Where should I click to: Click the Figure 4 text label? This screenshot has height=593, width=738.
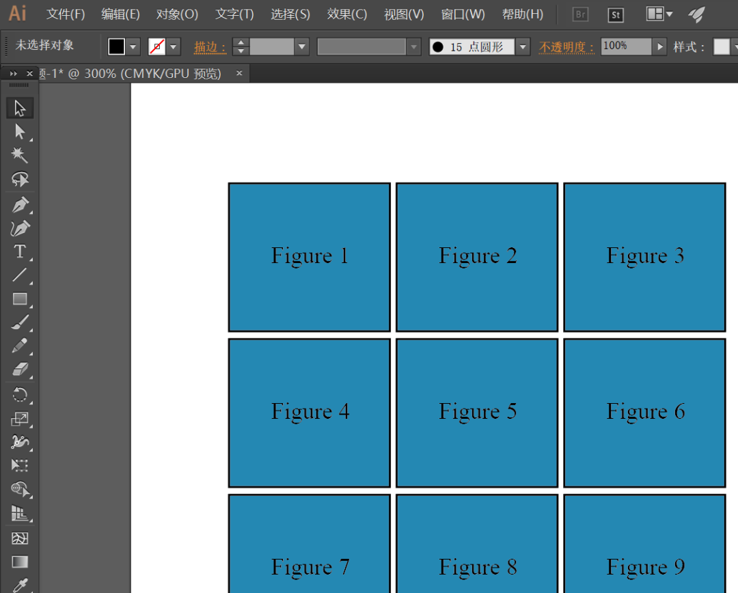[310, 412]
